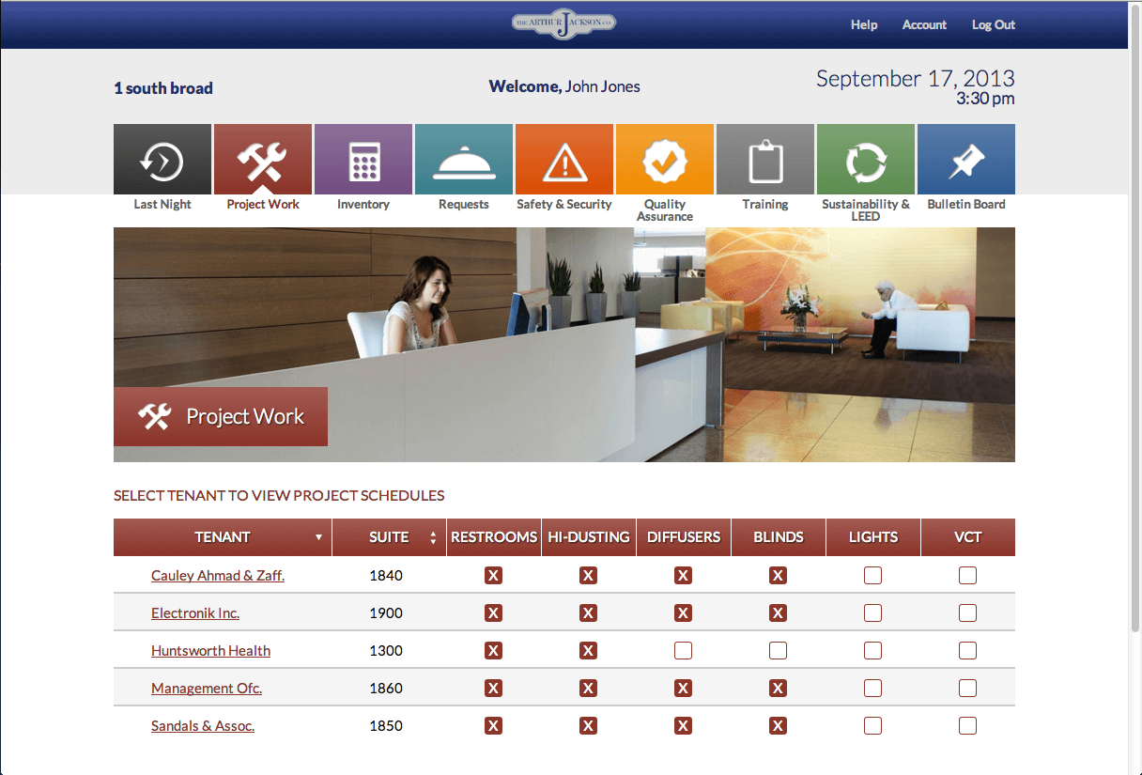
Task: Open Sustainability & LEED recycle icon
Action: click(866, 161)
